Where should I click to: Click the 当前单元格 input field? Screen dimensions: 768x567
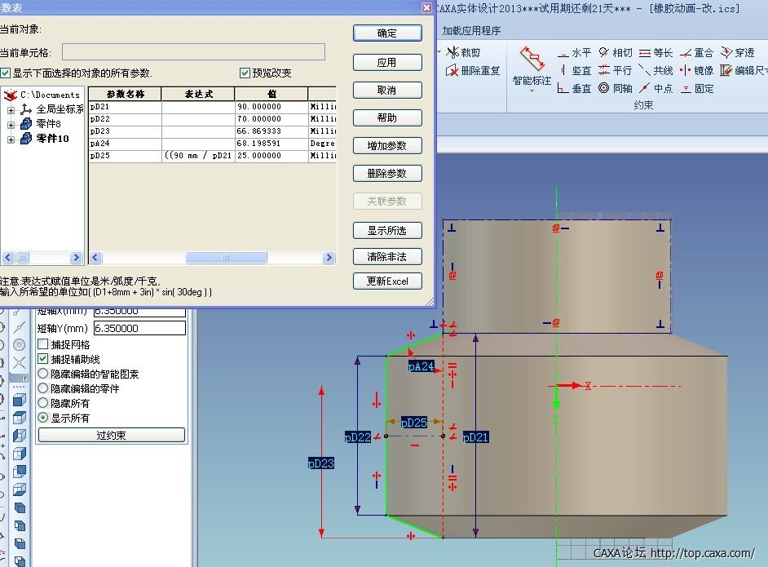[193, 52]
